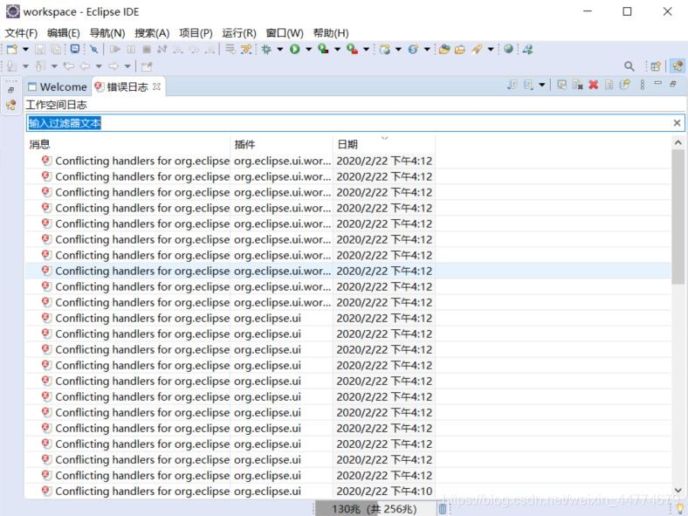Clear the filter text with X
688x516 pixels.
677,123
